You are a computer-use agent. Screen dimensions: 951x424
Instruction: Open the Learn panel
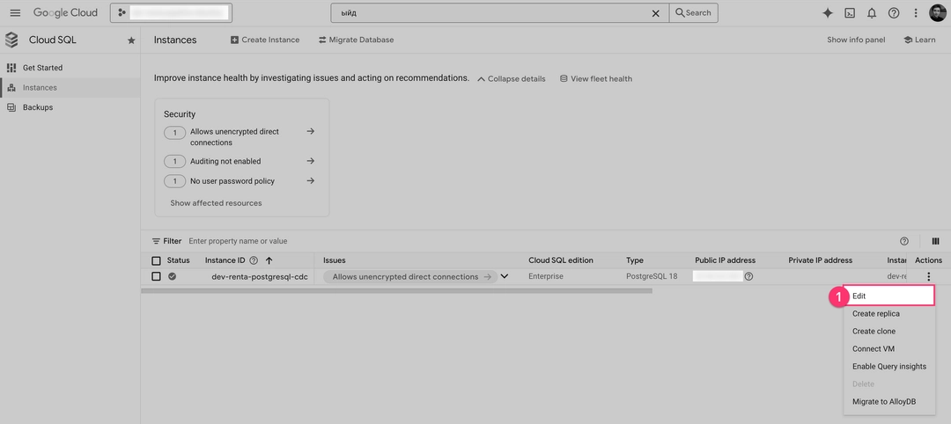(919, 40)
